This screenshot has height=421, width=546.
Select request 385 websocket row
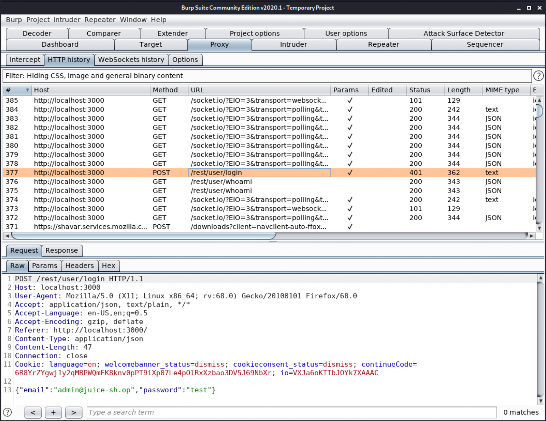pyautogui.click(x=269, y=100)
